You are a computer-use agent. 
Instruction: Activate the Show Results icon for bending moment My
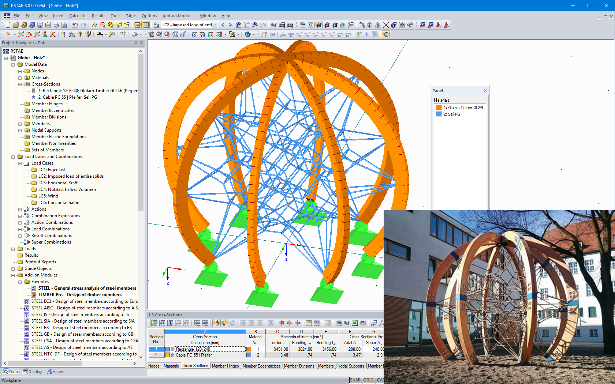pyautogui.click(x=323, y=34)
